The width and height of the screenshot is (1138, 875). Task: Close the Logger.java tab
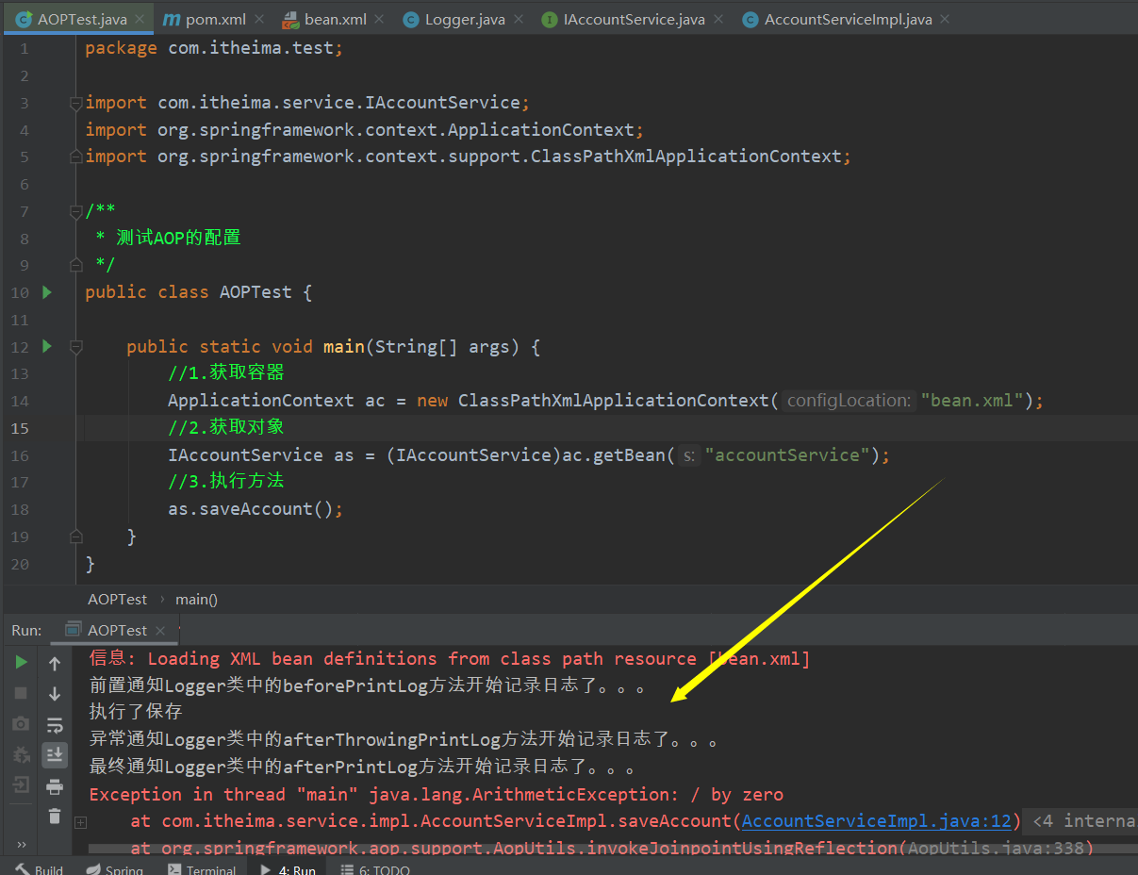coord(519,19)
